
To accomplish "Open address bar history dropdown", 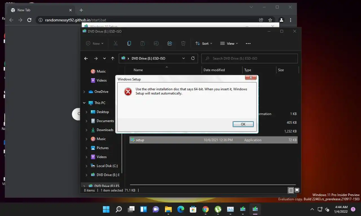I will [x=184, y=58].
